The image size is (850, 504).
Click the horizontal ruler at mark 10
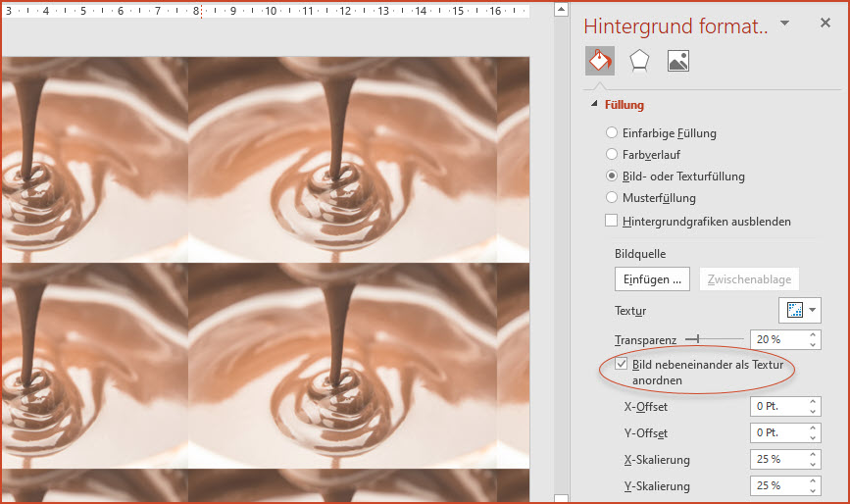271,11
